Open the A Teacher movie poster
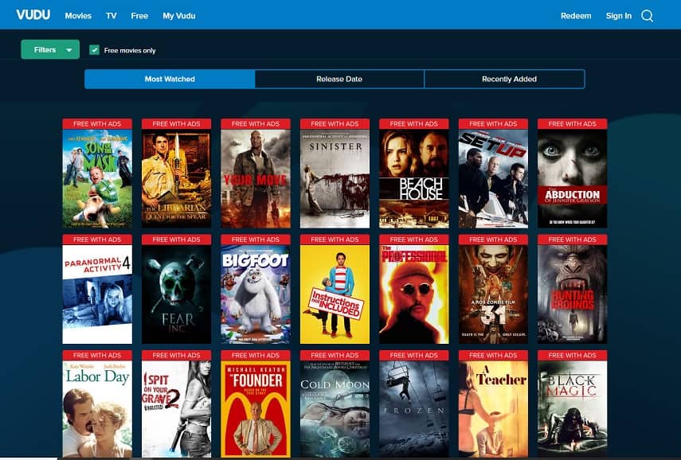681x460 pixels. coord(493,409)
